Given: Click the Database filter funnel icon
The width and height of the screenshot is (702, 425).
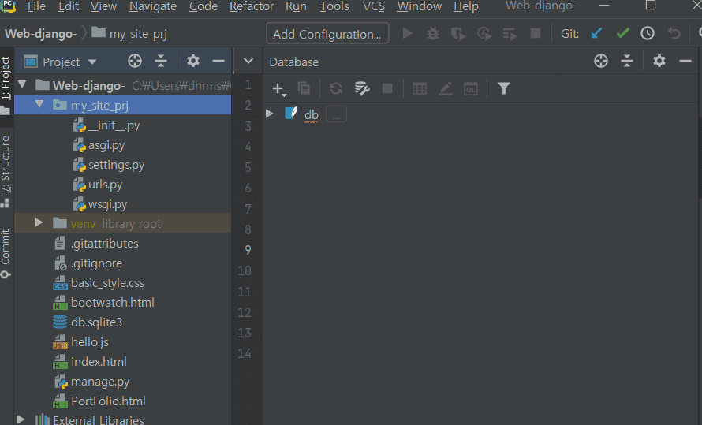Looking at the screenshot, I should (x=504, y=88).
